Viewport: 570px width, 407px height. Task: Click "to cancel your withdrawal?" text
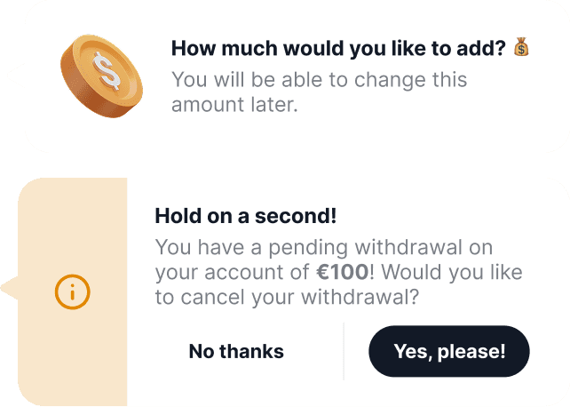tap(285, 298)
